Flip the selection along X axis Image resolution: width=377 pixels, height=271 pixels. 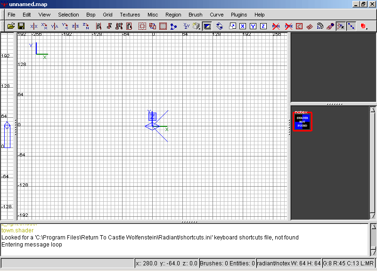[x=33, y=26]
